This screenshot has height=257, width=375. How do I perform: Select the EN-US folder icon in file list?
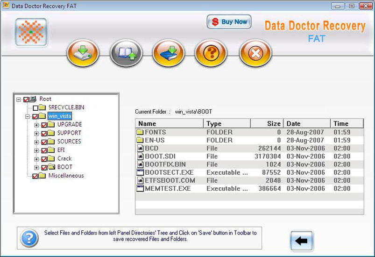click(x=140, y=140)
